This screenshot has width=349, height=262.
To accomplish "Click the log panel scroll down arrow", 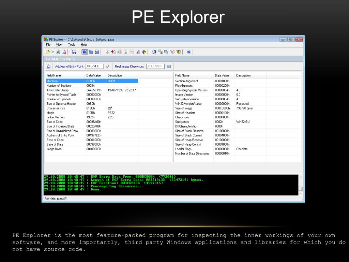I will coord(301,193).
